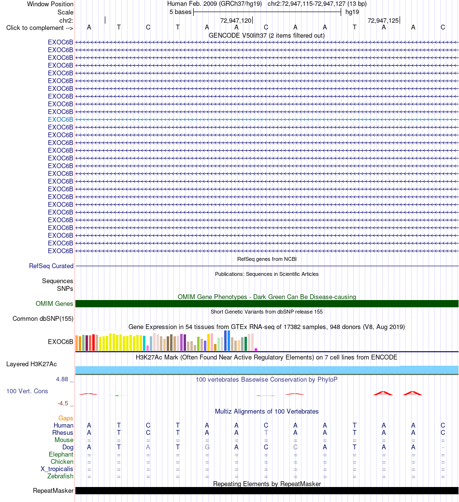
Task: Click the 'Click to complement -->' label
Action: pos(40,28)
